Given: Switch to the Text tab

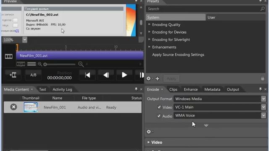Looking at the screenshot, I should [42, 89].
